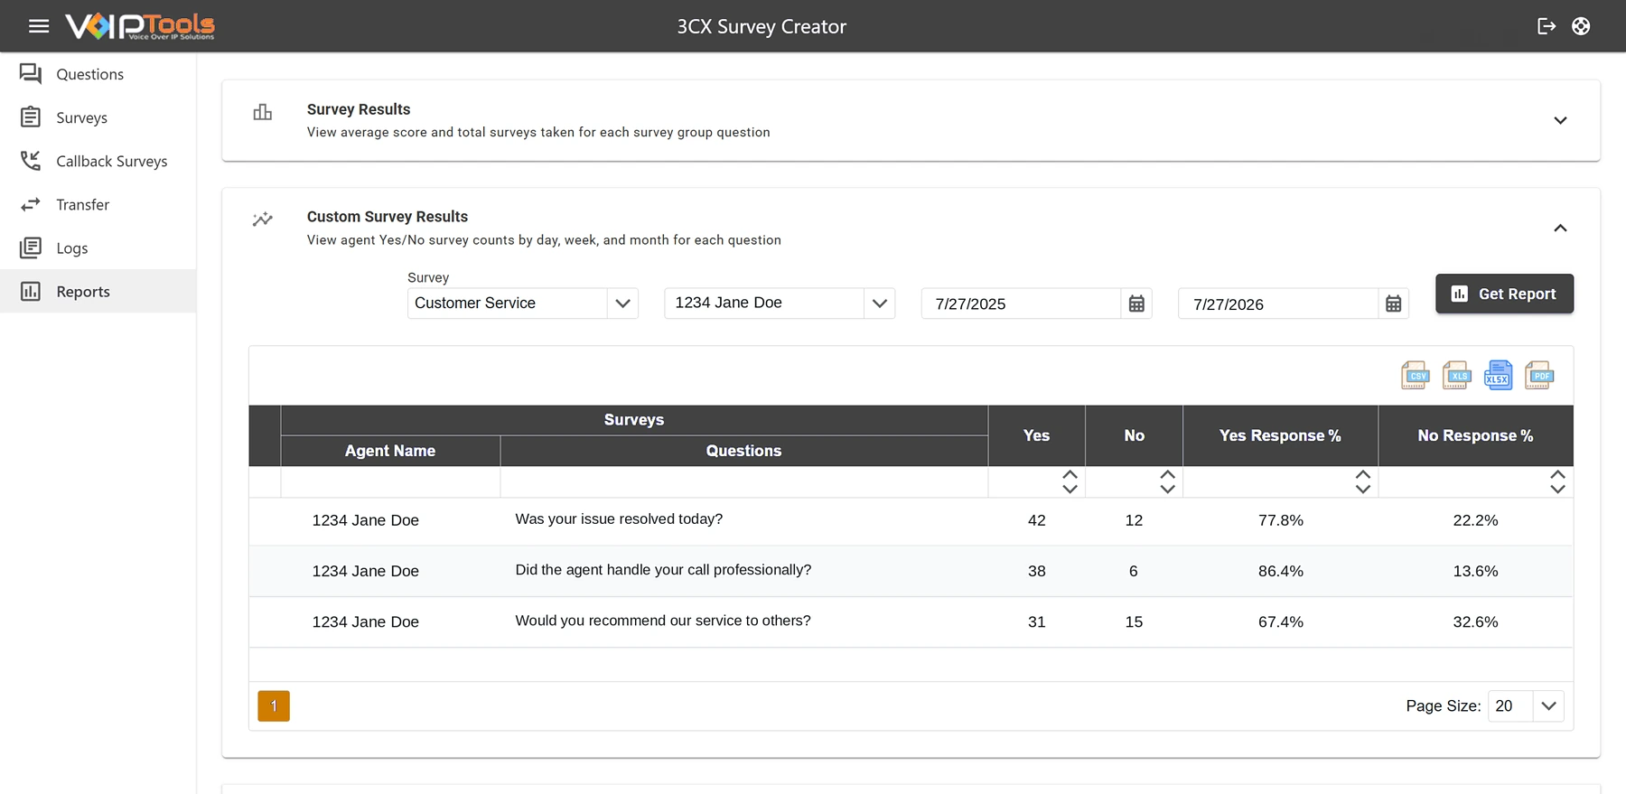The width and height of the screenshot is (1626, 794).
Task: Export report as XLSX
Action: coord(1498,375)
